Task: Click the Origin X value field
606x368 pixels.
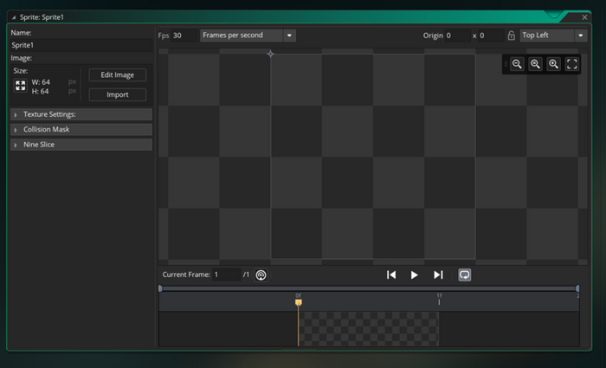Action: (x=458, y=36)
